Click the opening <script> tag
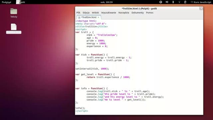213x120 pixels. point(81,29)
